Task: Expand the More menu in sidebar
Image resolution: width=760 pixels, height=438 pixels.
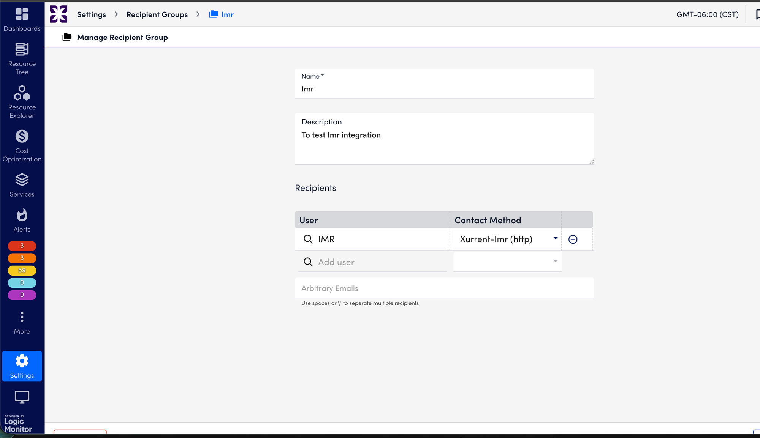Action: [22, 323]
